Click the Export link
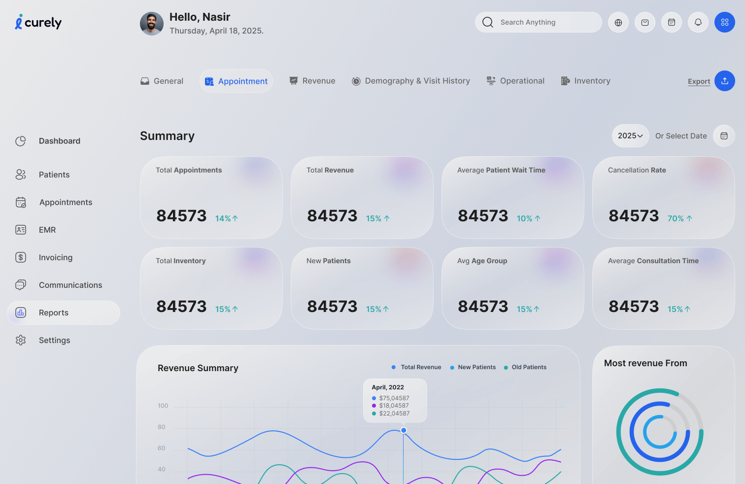Viewport: 745px width, 484px height. (x=699, y=81)
